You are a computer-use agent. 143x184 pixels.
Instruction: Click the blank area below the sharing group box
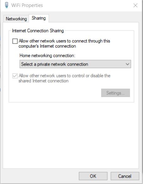[x=71, y=135]
